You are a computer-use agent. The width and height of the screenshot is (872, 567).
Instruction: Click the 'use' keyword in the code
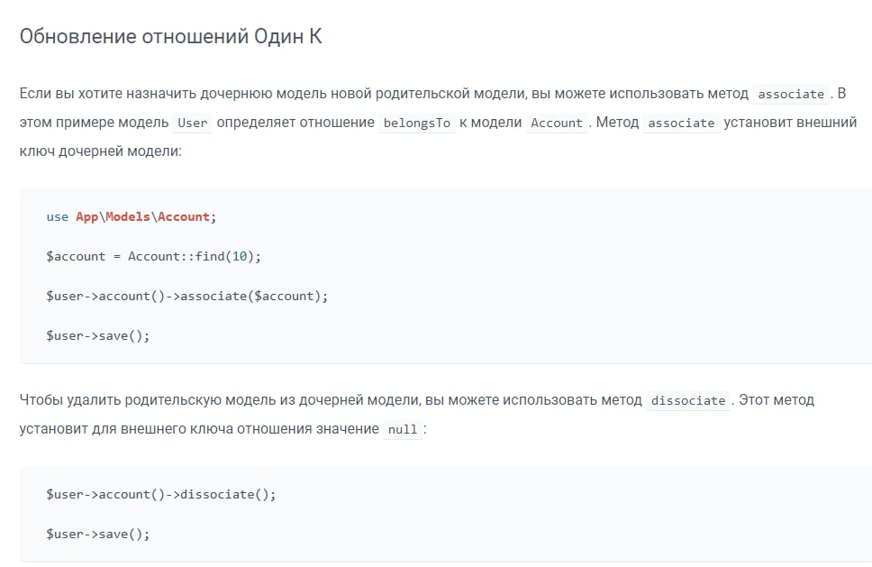(58, 217)
